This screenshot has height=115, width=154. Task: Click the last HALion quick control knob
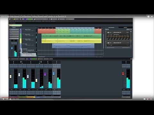pos(128,39)
